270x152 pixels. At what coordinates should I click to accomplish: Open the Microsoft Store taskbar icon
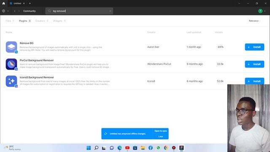(135, 148)
